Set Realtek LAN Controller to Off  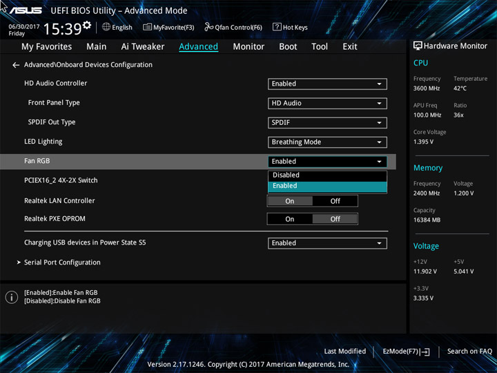(x=335, y=201)
